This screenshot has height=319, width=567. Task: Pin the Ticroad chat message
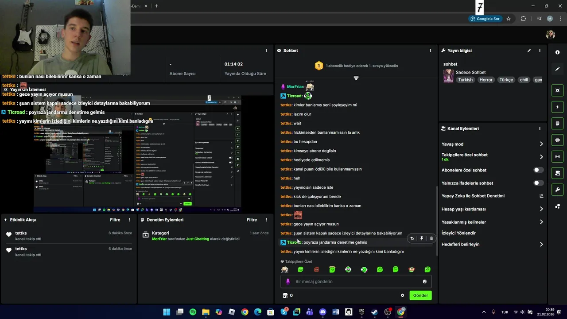(422, 238)
